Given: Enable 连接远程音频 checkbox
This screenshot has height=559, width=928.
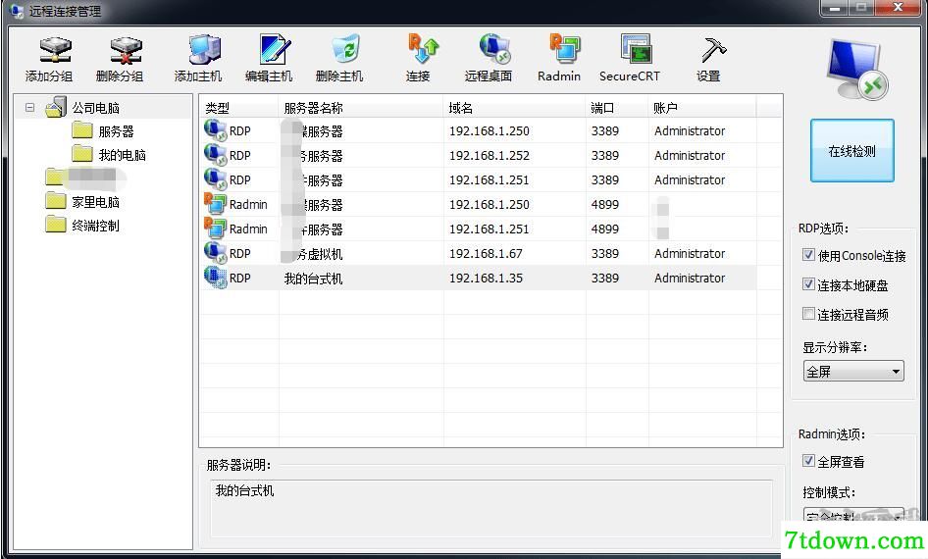Looking at the screenshot, I should click(x=808, y=313).
